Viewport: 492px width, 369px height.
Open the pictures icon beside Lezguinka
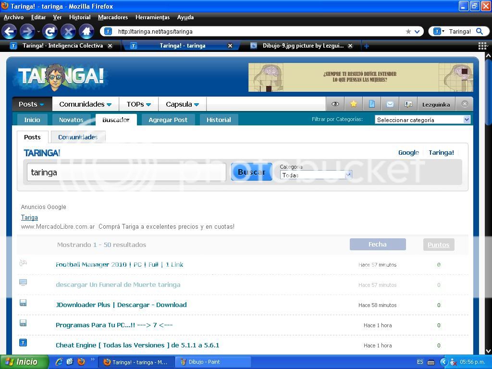coord(408,104)
